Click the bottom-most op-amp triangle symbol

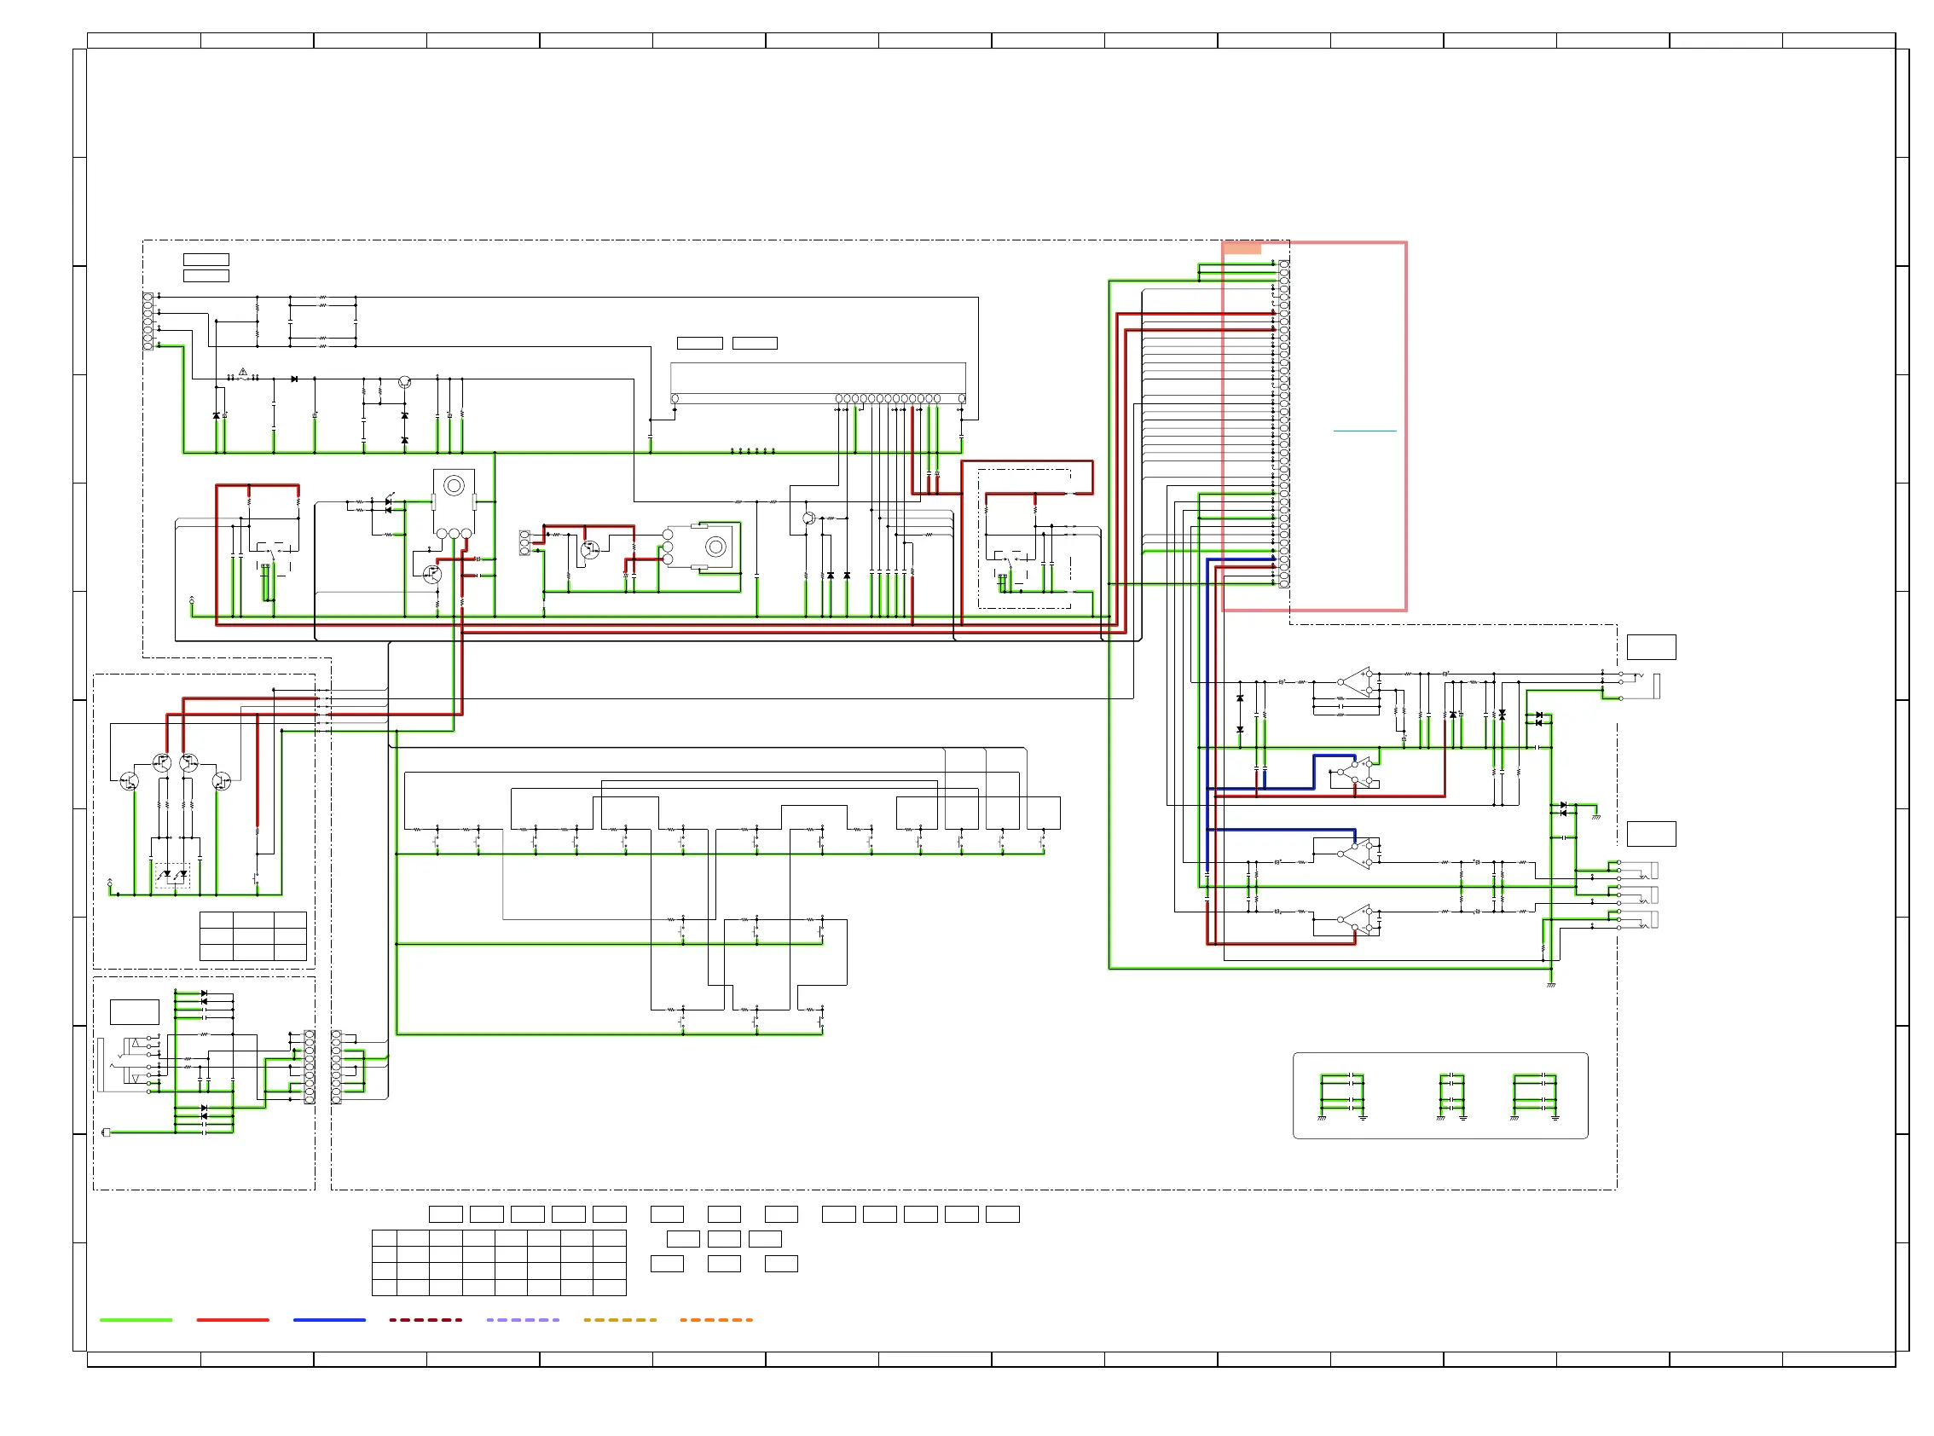pyautogui.click(x=1355, y=921)
